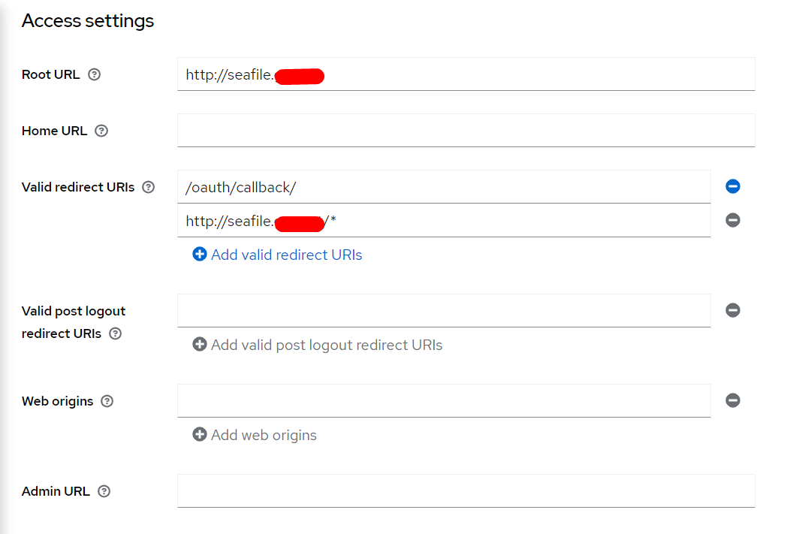
Task: Click into the Home URL text field
Action: click(466, 131)
